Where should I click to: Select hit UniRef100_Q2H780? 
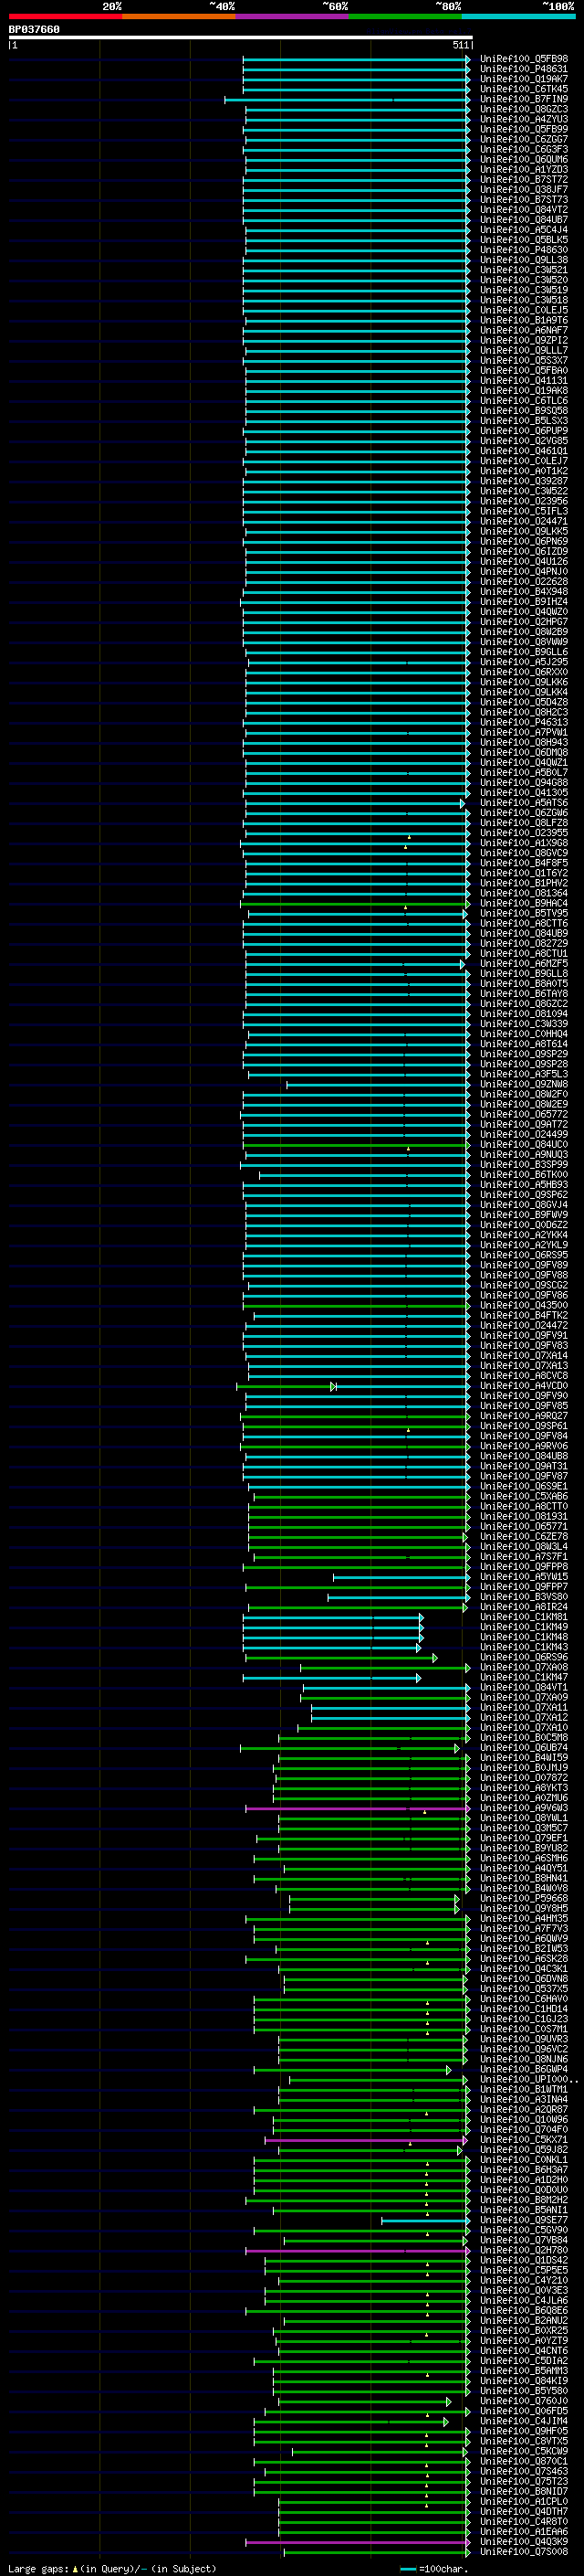click(524, 2250)
